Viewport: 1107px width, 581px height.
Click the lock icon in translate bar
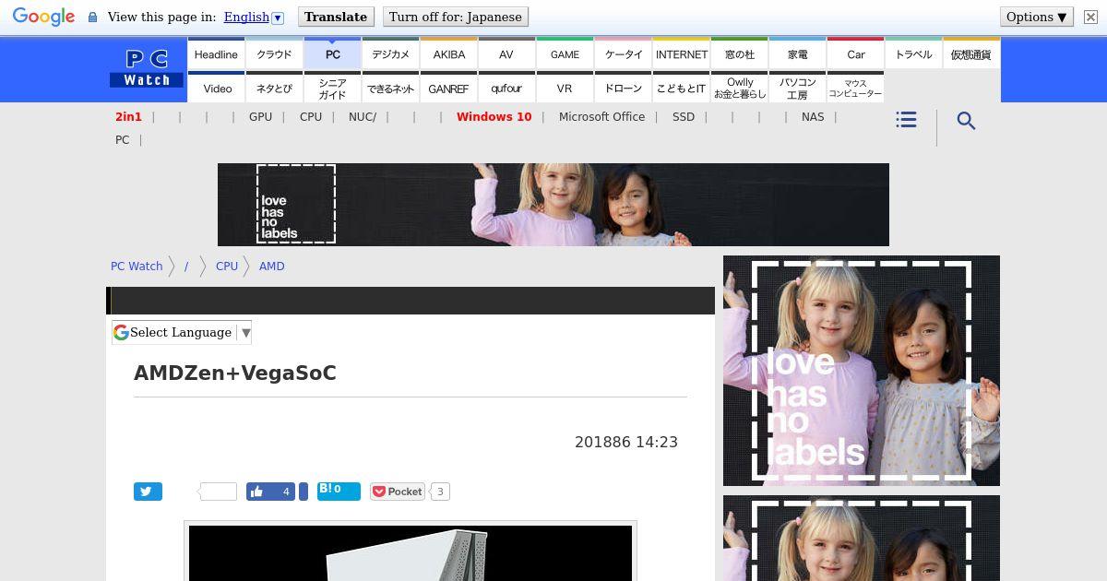[92, 17]
